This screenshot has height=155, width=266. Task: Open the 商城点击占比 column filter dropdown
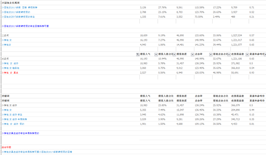229,54
